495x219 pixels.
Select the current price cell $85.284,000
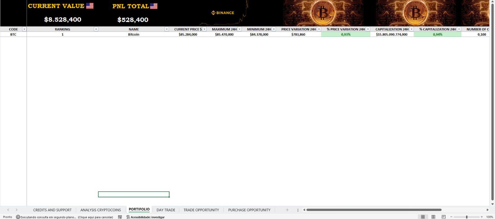tap(188, 34)
